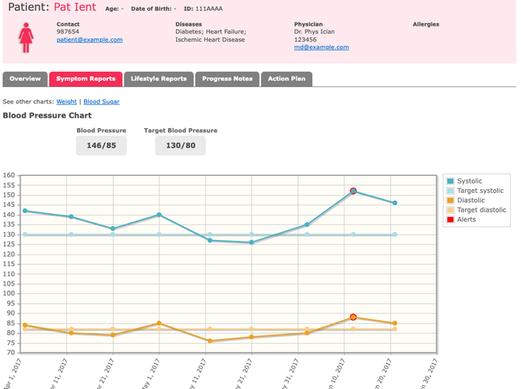
Task: Go to the Action Plan tab
Action: [x=287, y=79]
